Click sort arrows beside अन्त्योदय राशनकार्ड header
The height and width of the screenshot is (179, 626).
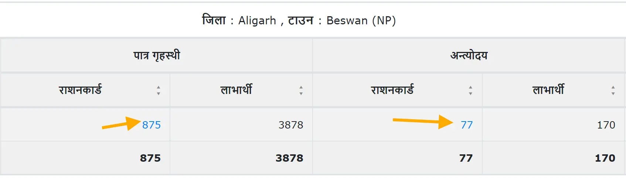click(x=470, y=90)
